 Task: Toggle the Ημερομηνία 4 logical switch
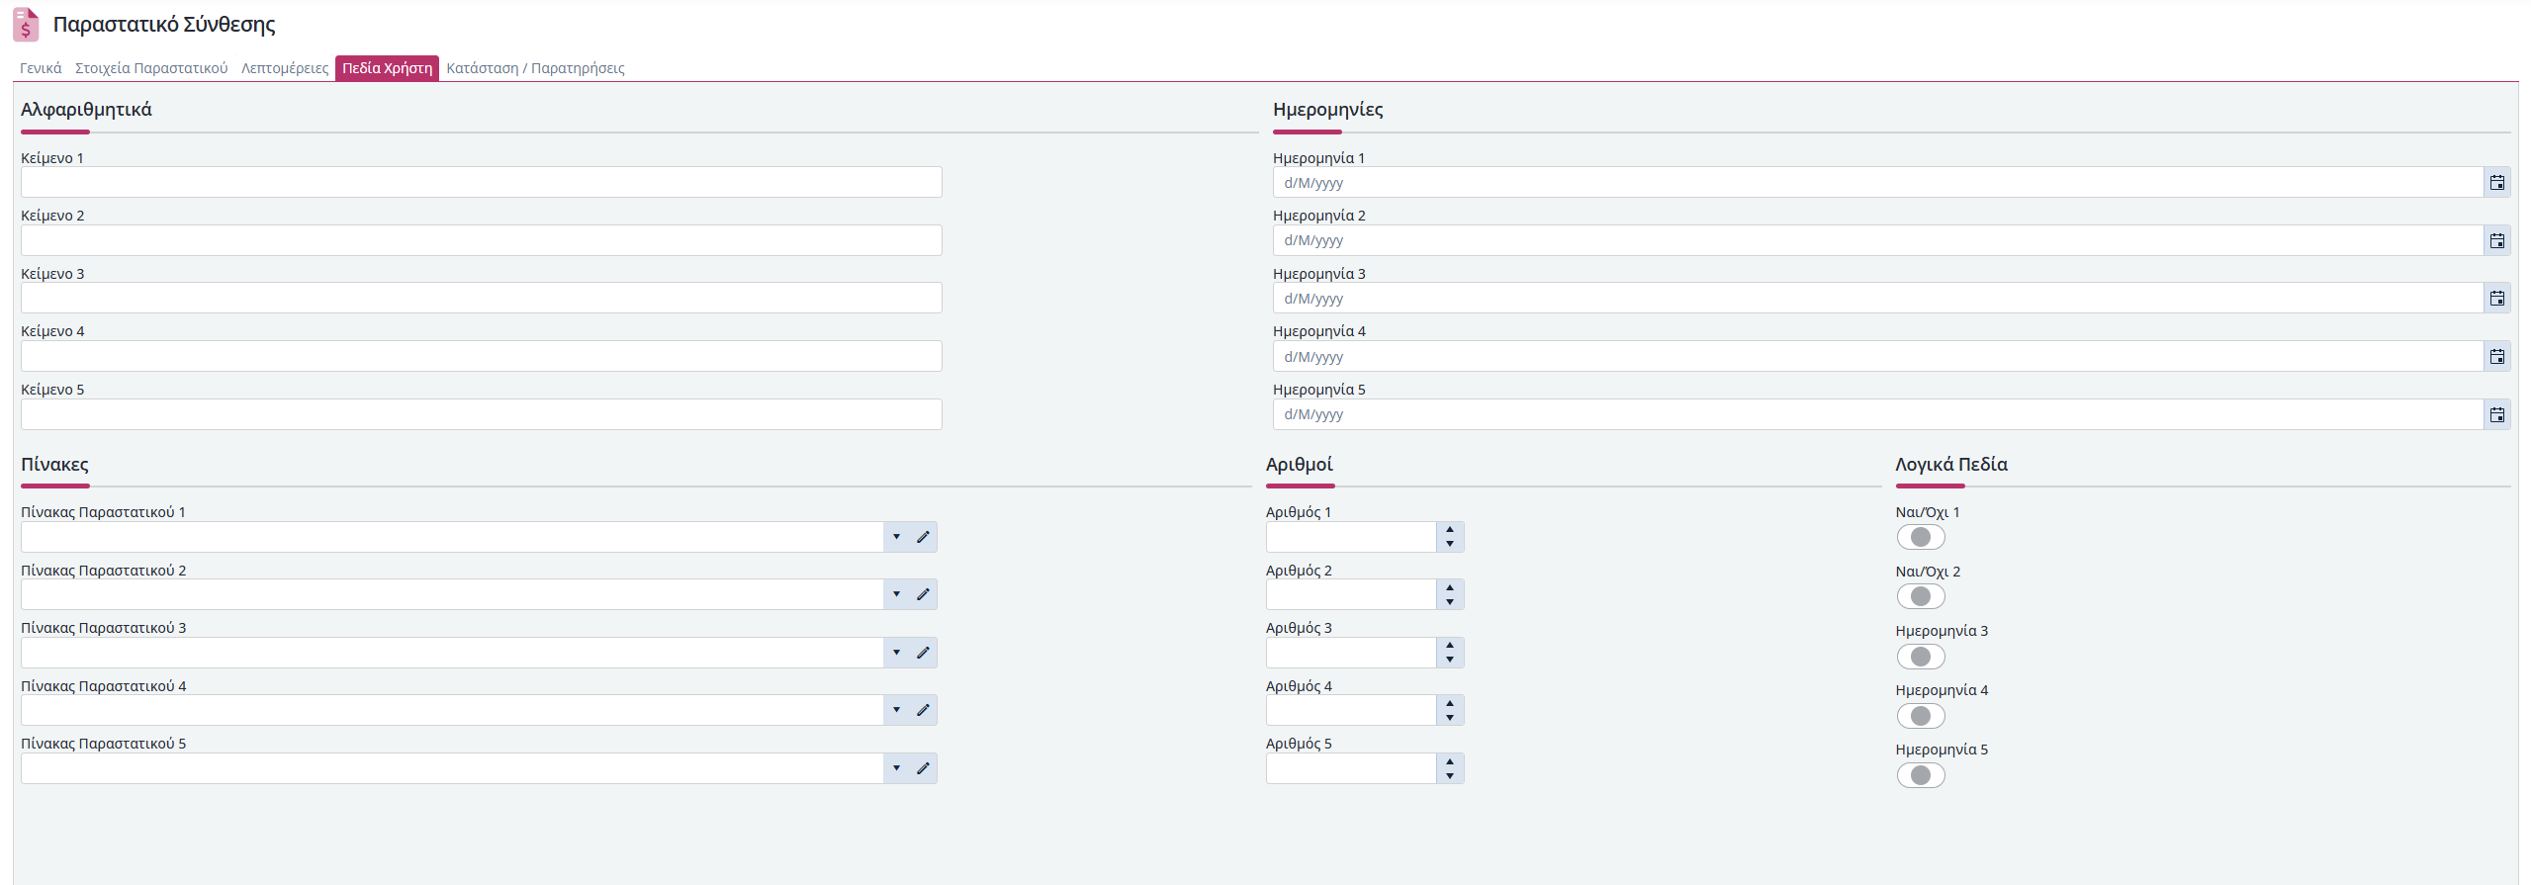(1920, 716)
